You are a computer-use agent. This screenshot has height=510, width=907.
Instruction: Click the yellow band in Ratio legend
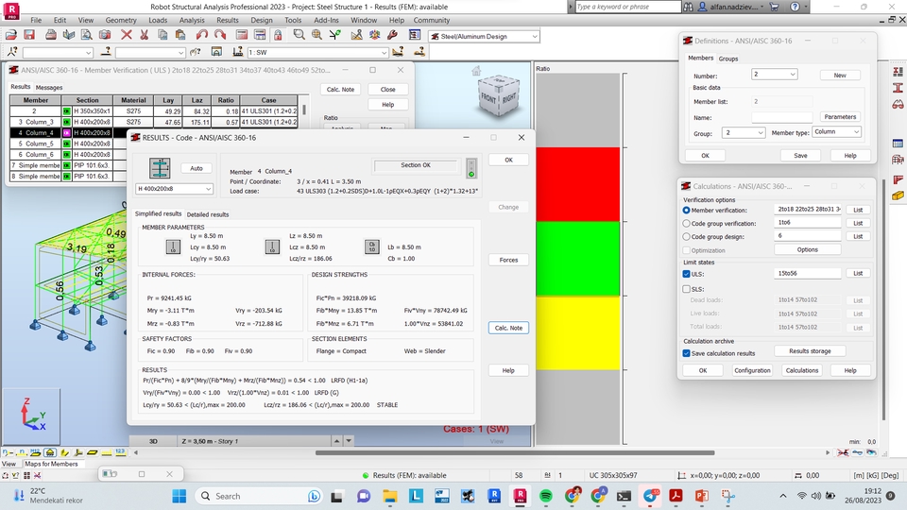point(578,333)
